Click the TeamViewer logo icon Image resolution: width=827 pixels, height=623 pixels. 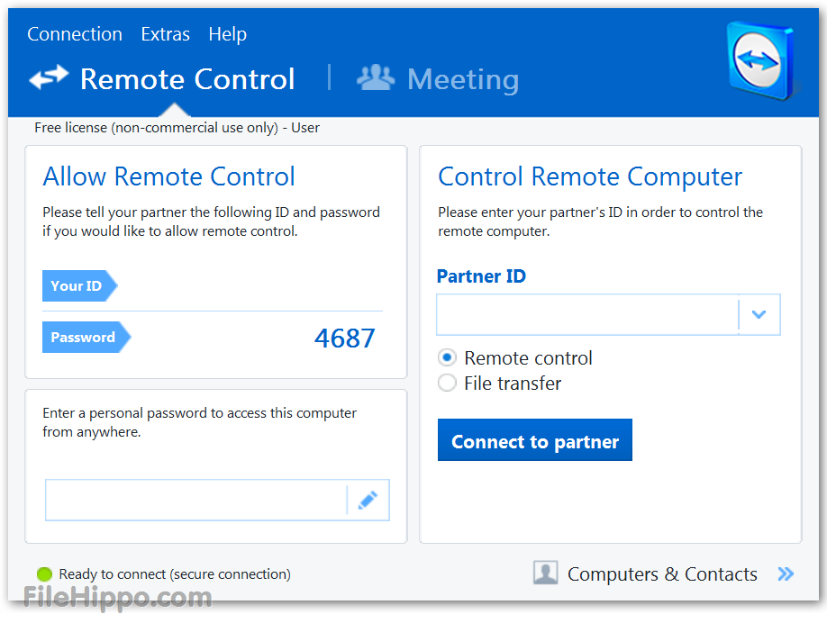click(x=760, y=61)
